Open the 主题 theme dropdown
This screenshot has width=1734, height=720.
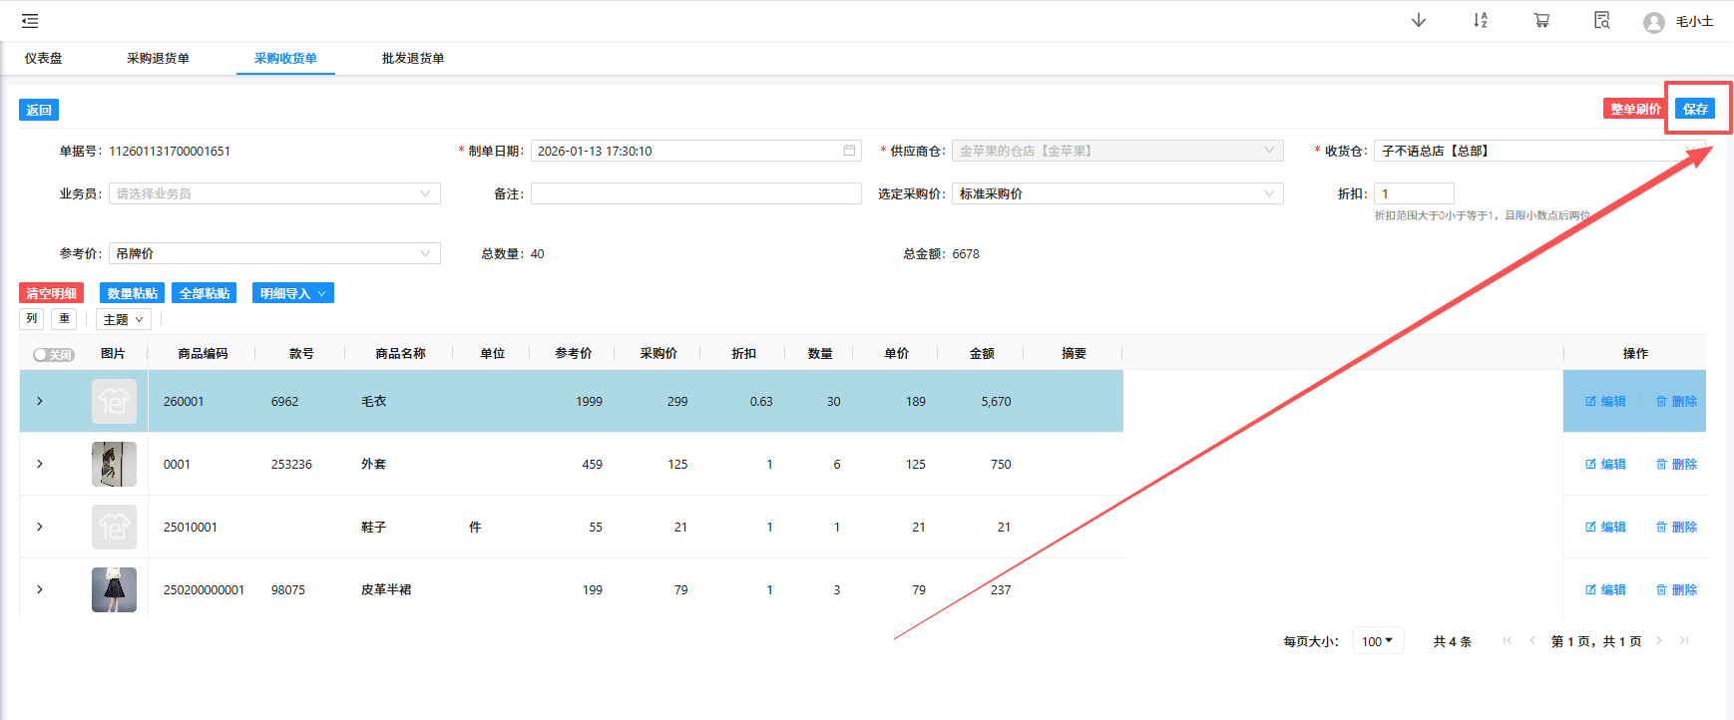coord(124,319)
